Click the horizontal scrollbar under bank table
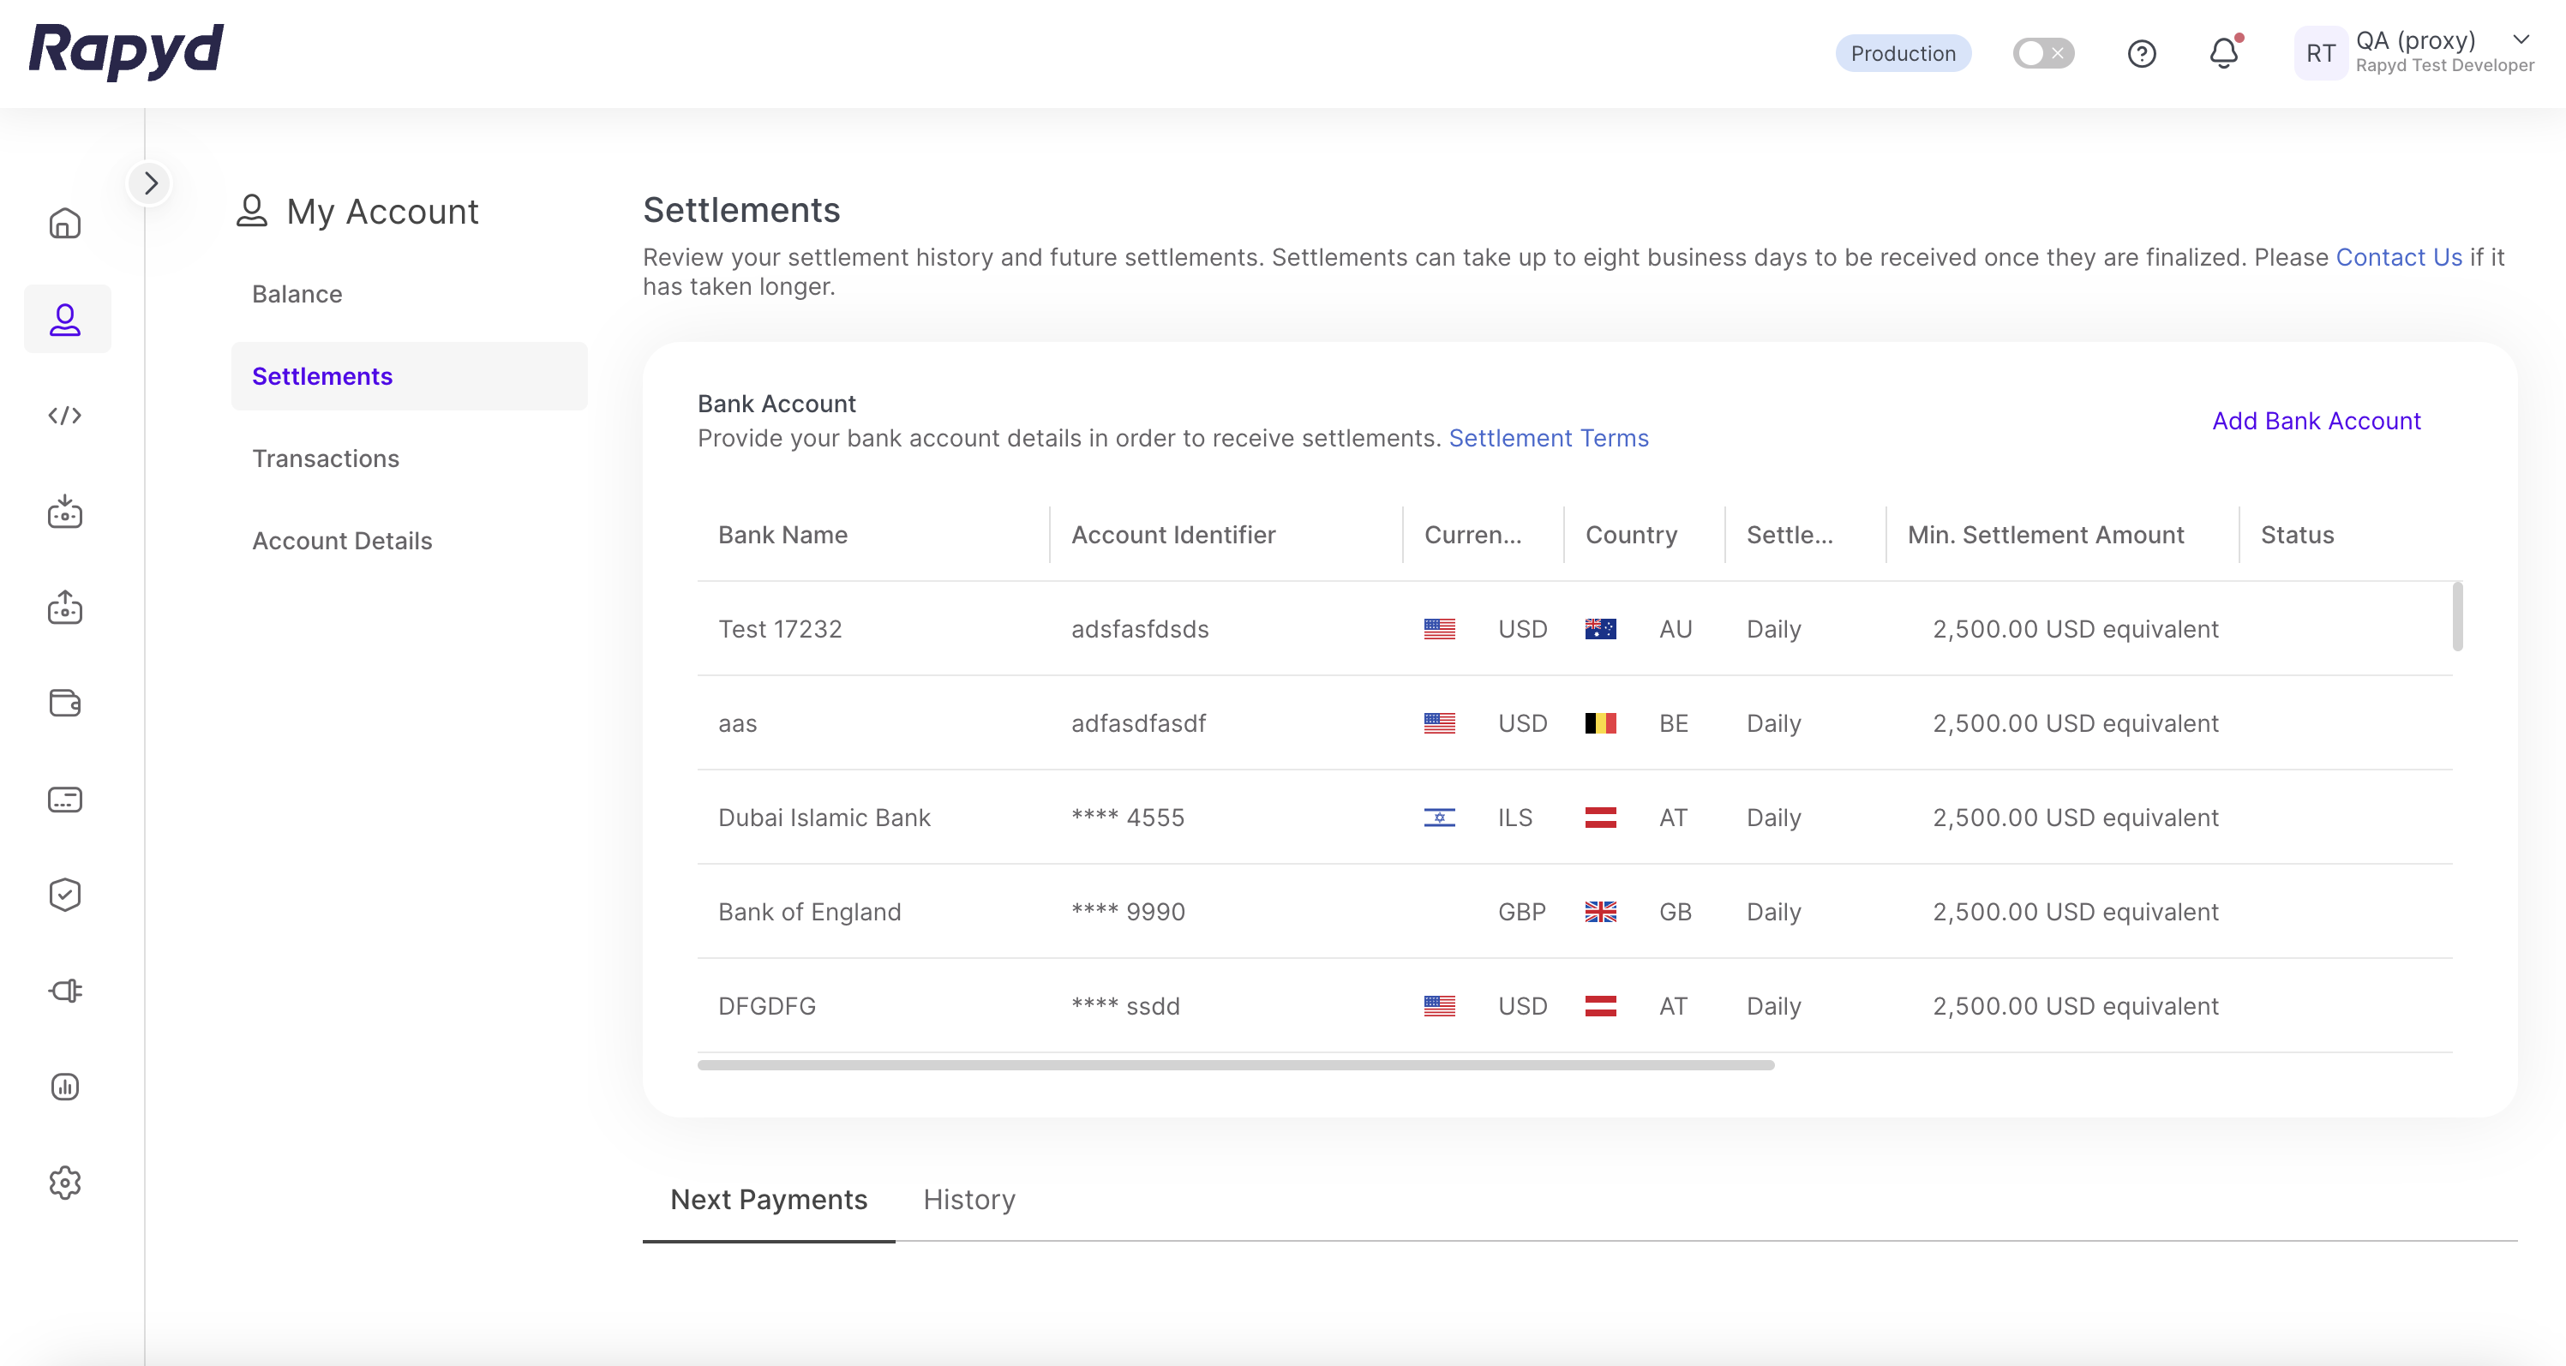 [1235, 1065]
